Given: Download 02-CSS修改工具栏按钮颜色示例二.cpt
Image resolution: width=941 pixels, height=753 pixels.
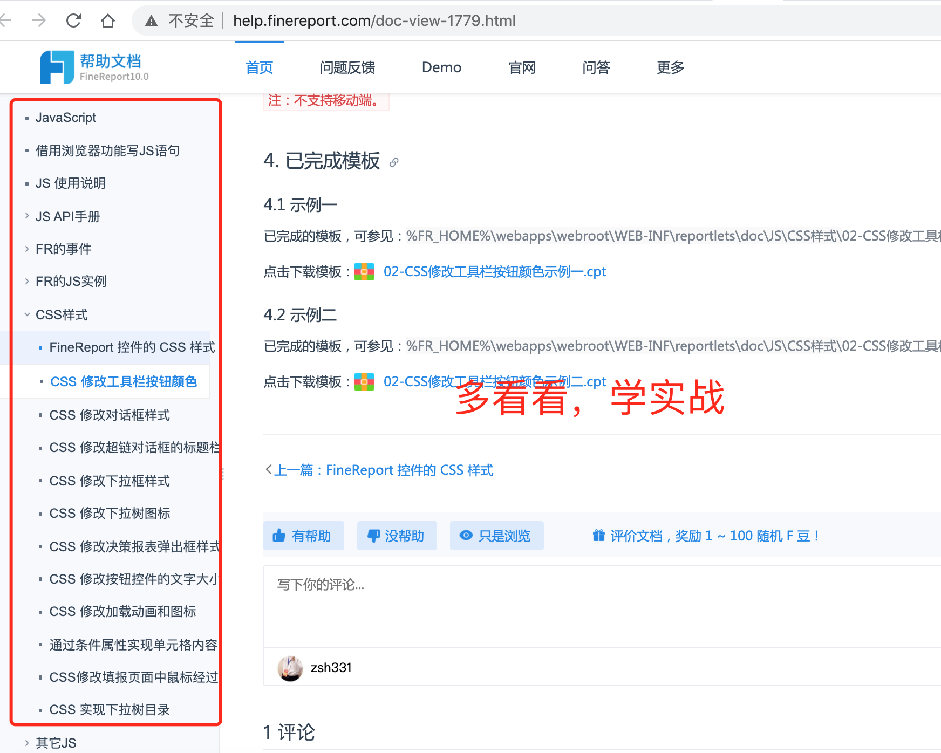Looking at the screenshot, I should click(x=495, y=382).
